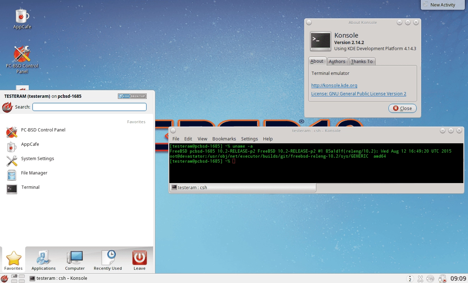Click the Konsole application icon in About dialog
468x283 pixels.
click(x=321, y=41)
